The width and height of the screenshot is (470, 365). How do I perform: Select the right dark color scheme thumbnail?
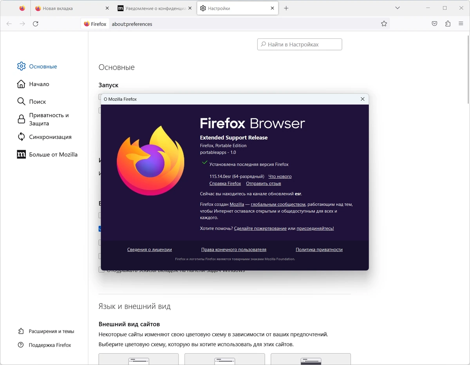click(x=311, y=359)
